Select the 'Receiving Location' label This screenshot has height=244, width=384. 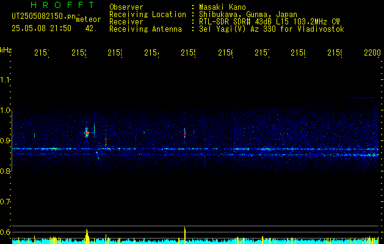coord(148,15)
